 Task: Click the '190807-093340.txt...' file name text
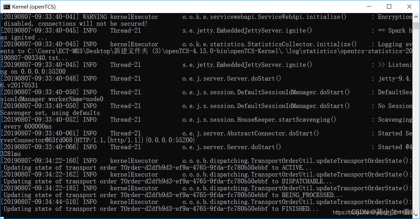(x=35, y=58)
